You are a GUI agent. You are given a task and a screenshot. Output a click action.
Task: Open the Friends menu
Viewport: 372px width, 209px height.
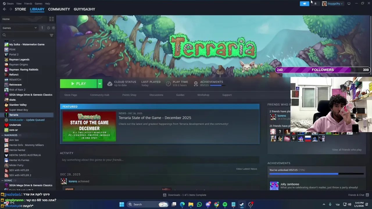[28, 3]
